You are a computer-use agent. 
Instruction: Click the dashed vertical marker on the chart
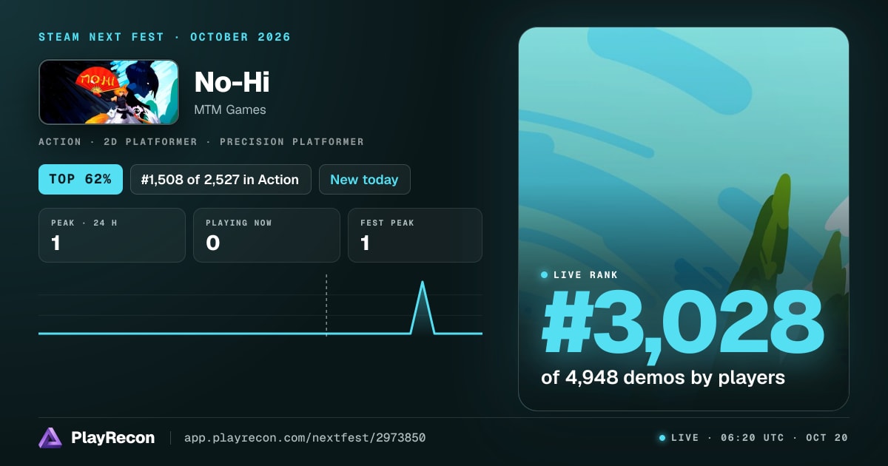[x=326, y=305]
